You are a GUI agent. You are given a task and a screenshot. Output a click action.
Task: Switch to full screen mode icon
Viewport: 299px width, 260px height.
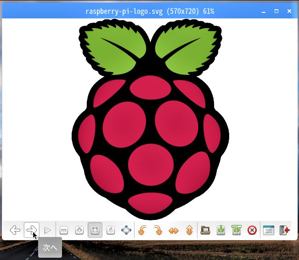pos(126,230)
